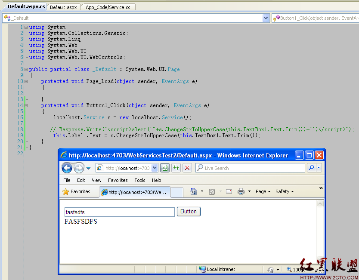The height and width of the screenshot is (280, 359).
Task: Switch to the Default.aspx.cs editor tab
Action: [x=26, y=6]
